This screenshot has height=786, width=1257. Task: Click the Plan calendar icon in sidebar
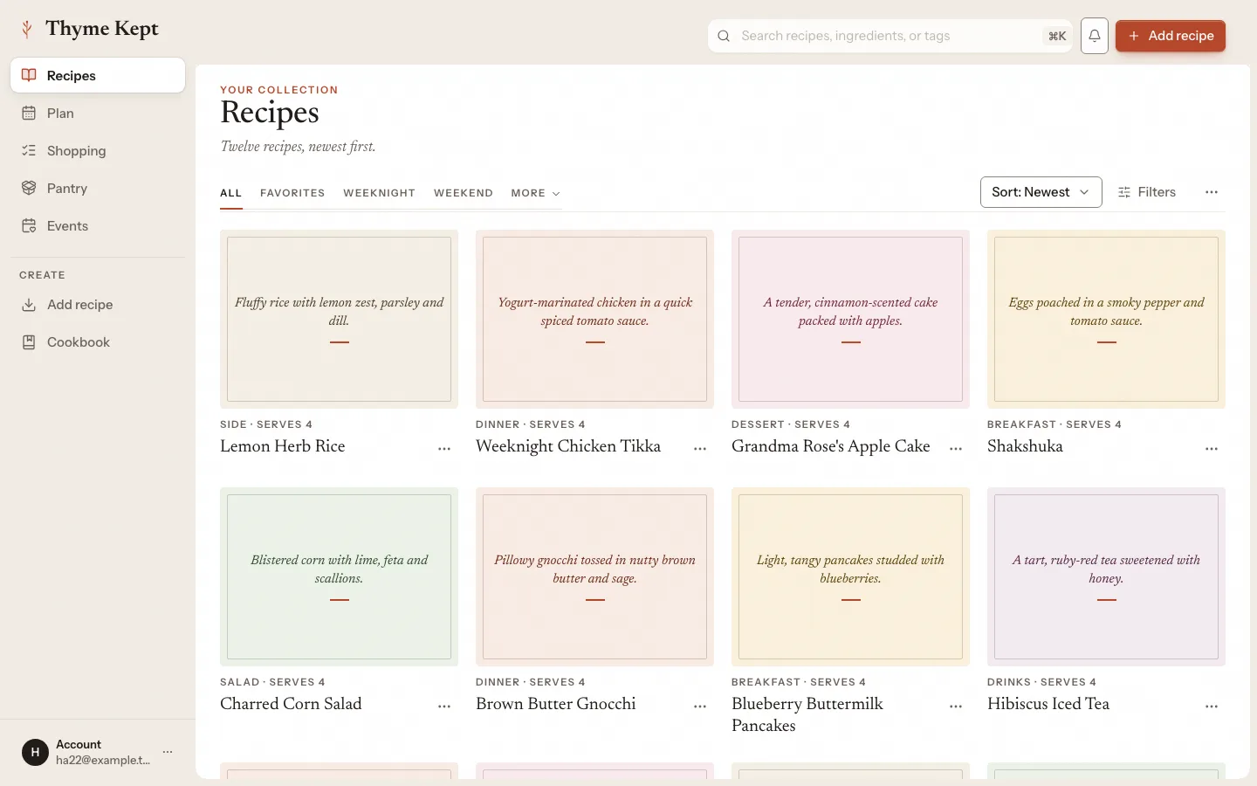point(29,113)
